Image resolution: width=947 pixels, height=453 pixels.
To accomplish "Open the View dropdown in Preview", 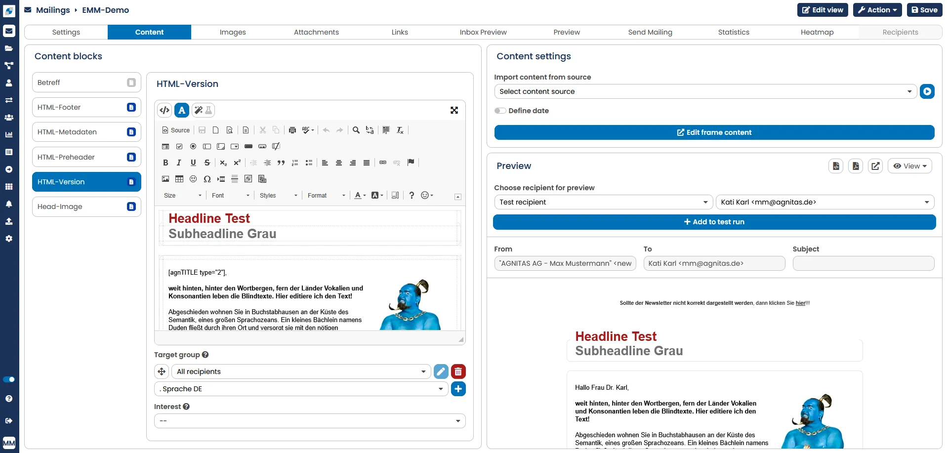I will (910, 166).
